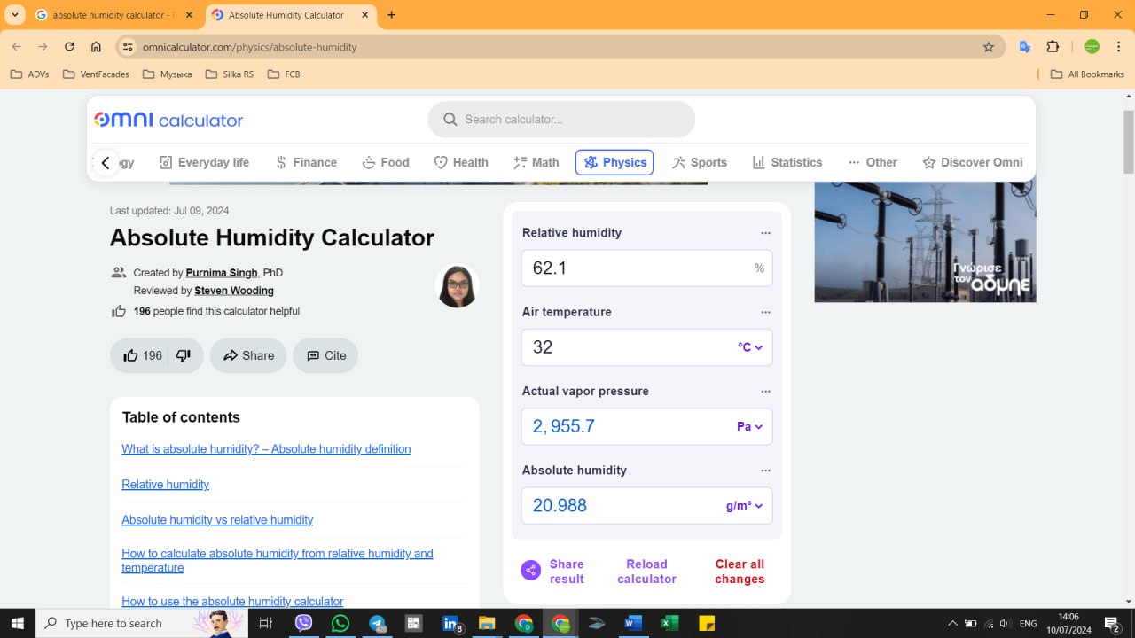Open the absolute humidity g/m³ unit dropdown
This screenshot has width=1135, height=638.
[745, 506]
